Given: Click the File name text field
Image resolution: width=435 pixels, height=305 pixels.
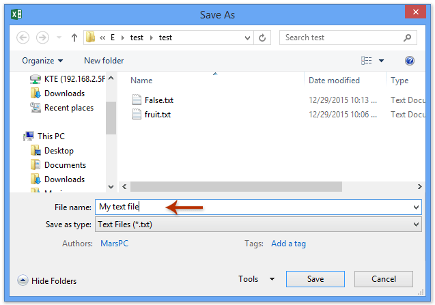Looking at the screenshot, I should tap(253, 207).
